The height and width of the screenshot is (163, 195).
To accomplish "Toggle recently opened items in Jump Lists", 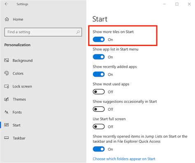I will point(99,149).
